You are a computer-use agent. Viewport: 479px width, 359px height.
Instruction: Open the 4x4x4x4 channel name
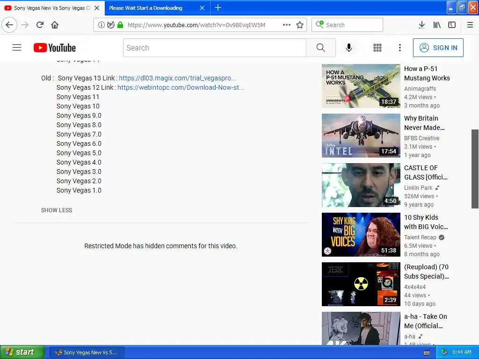click(415, 287)
